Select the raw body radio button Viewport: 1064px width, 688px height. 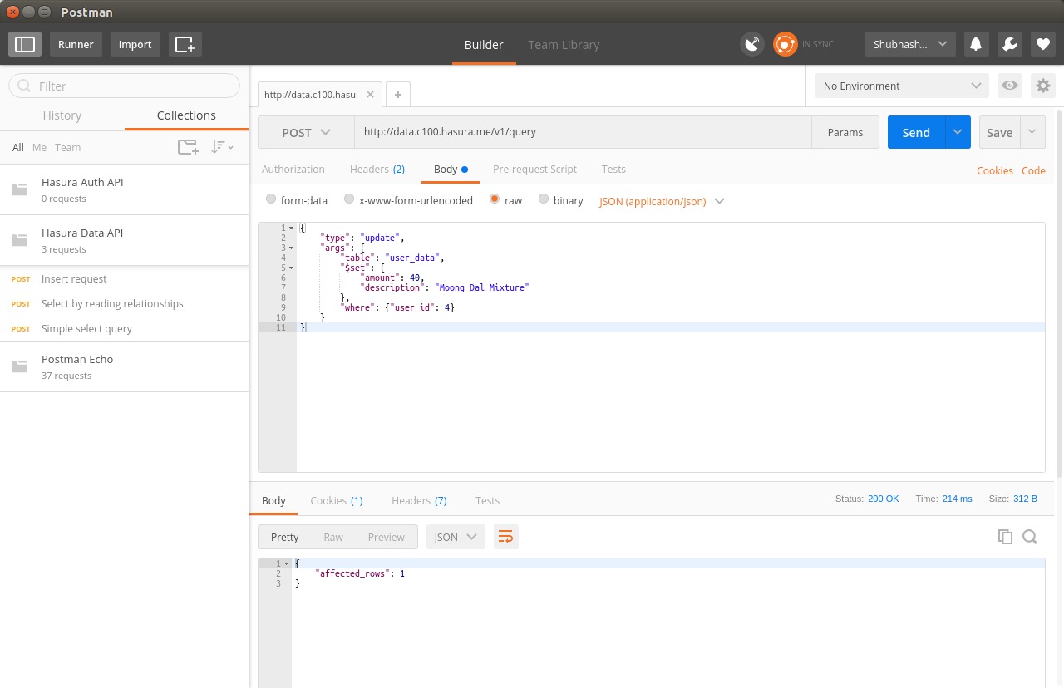click(495, 199)
